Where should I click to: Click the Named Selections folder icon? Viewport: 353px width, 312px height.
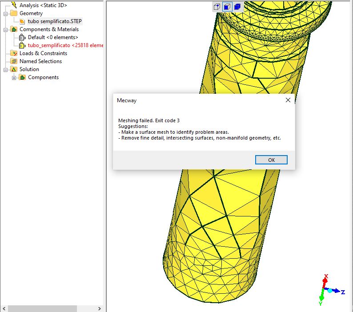pyautogui.click(x=14, y=61)
